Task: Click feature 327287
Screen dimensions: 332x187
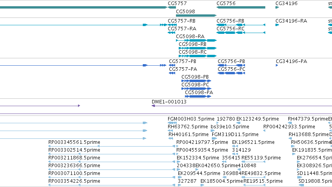Action: 187,181
